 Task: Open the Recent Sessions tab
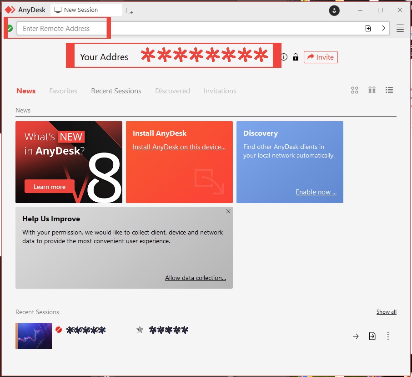point(116,91)
